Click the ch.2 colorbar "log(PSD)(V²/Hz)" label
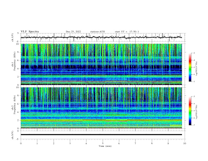208x161 pixels. (x=197, y=112)
